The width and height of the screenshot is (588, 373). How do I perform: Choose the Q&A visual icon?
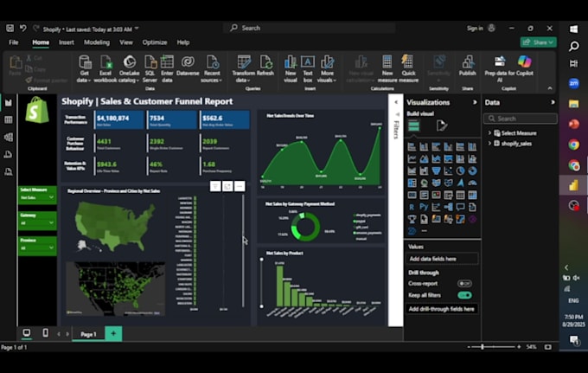(x=460, y=207)
